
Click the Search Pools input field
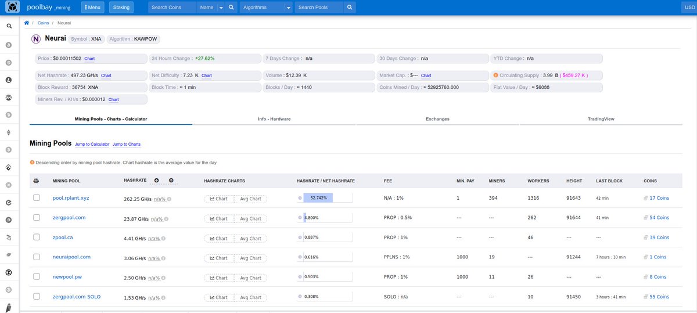319,8
